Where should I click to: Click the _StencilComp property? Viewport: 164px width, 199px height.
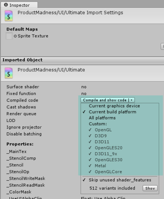tap(21, 158)
